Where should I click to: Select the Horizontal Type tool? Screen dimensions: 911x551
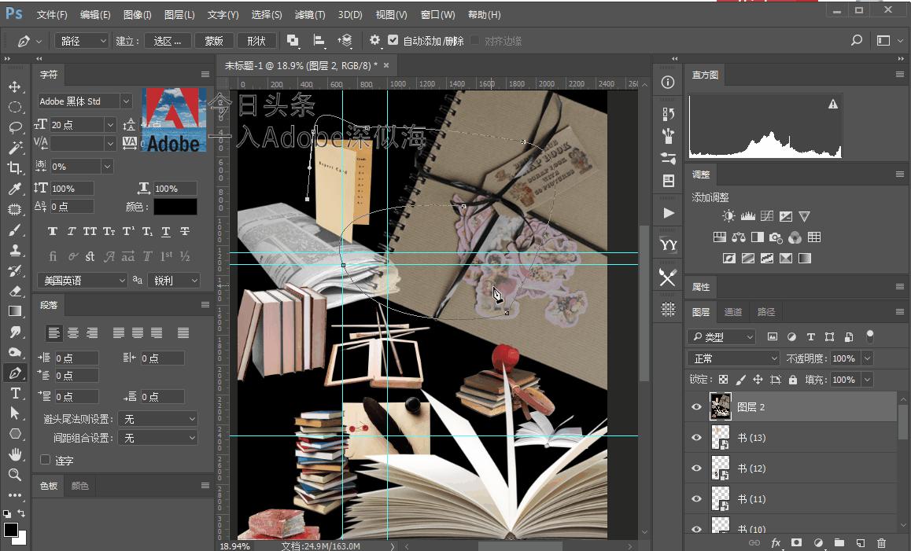coord(15,393)
